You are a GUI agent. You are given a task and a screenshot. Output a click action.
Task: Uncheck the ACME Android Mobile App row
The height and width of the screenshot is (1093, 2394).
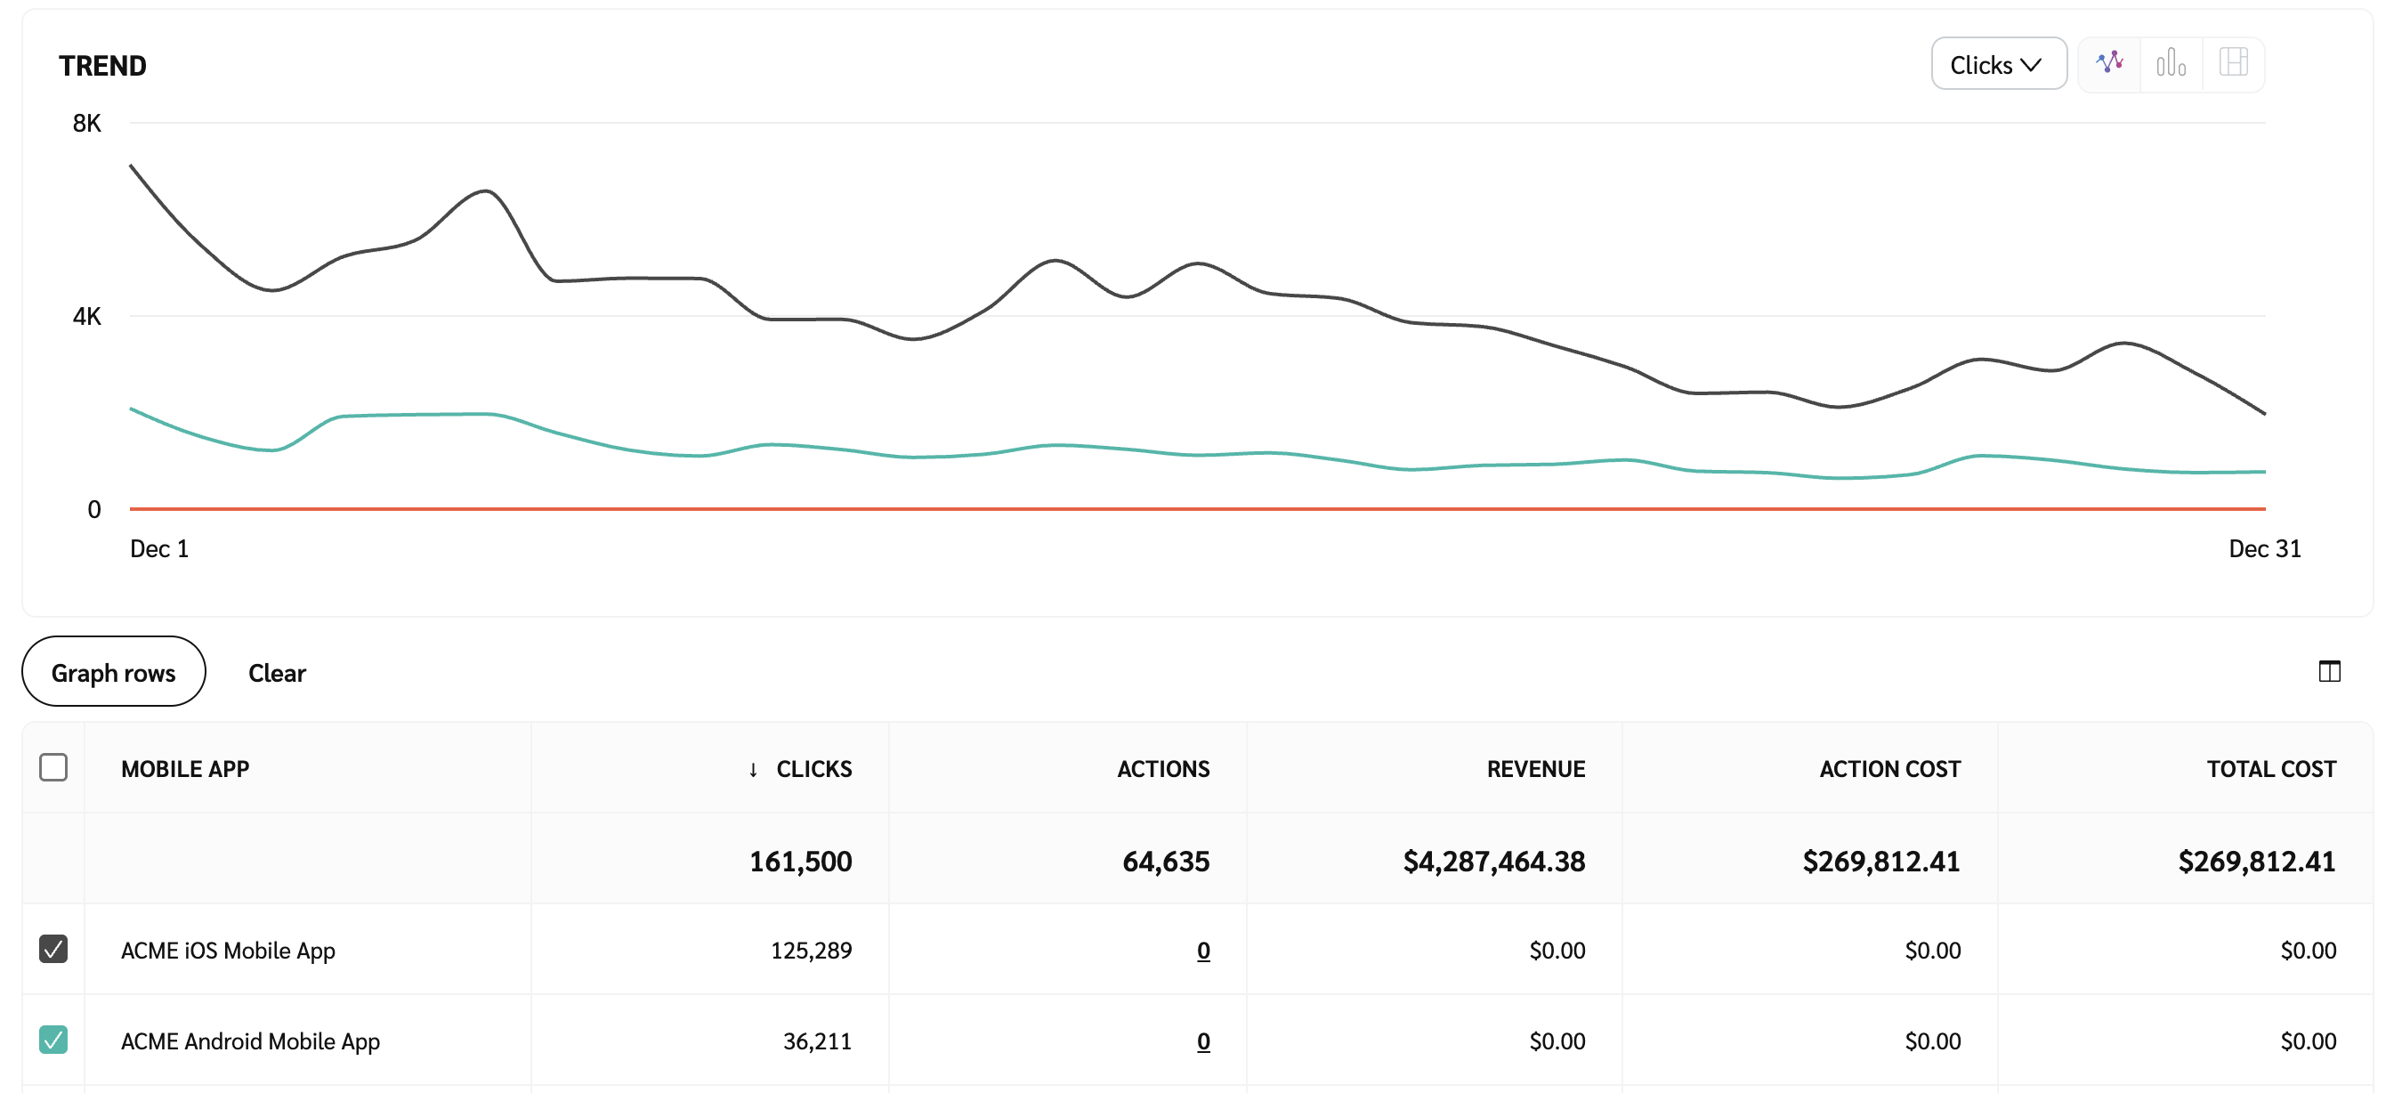point(54,1039)
